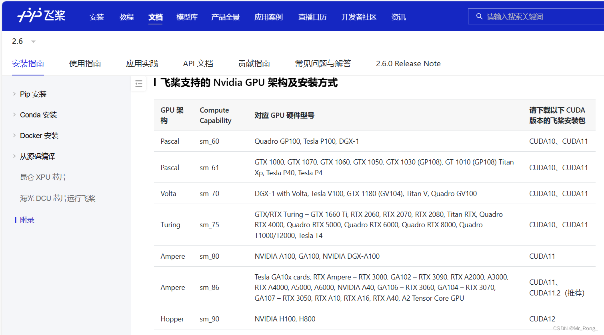
Task: Switch to the 使用指南 tab
Action: (85, 63)
